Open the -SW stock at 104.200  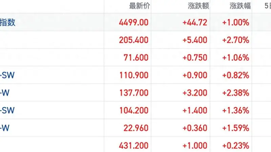coord(7,110)
